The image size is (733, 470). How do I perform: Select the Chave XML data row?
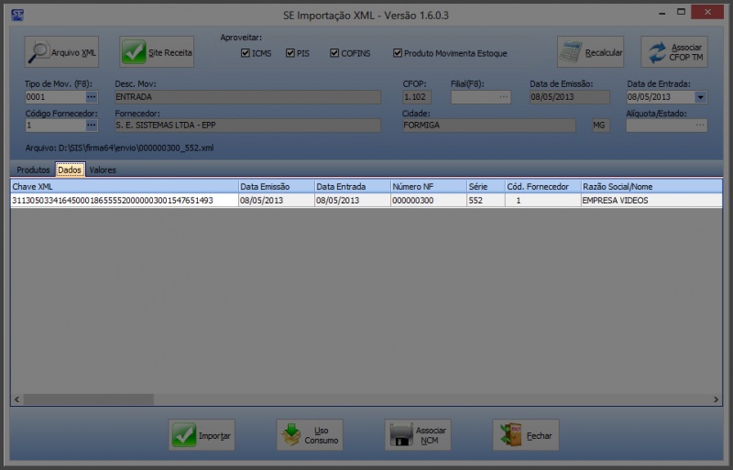[x=124, y=200]
